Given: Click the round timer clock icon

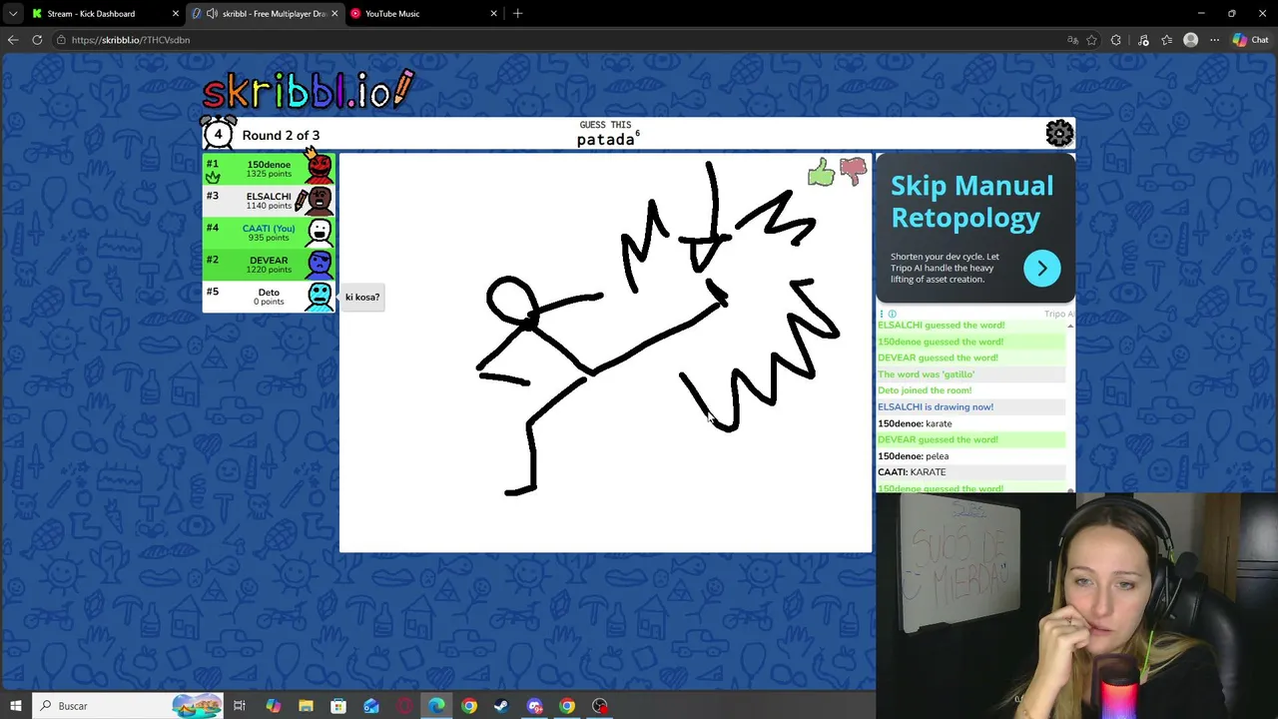Looking at the screenshot, I should (x=218, y=134).
